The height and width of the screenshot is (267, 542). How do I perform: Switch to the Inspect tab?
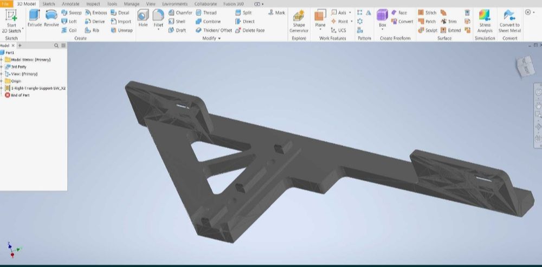tap(93, 4)
